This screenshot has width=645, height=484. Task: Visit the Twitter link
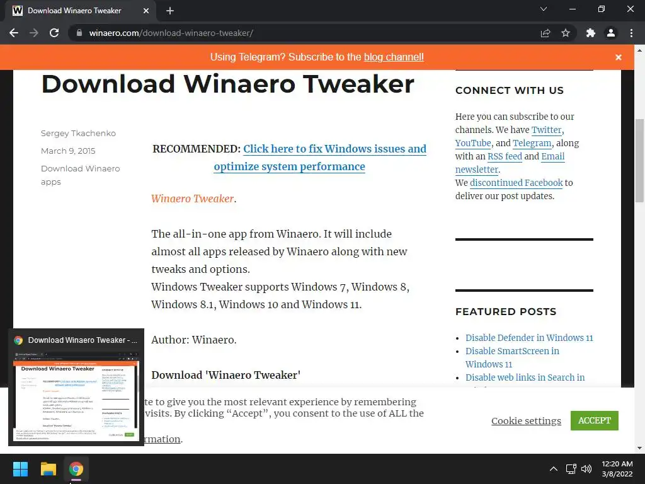tap(546, 130)
